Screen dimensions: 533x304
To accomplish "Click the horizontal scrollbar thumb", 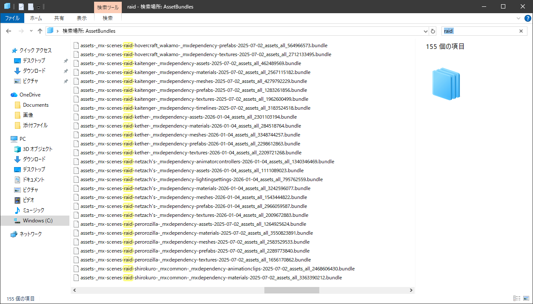I will [291, 290].
